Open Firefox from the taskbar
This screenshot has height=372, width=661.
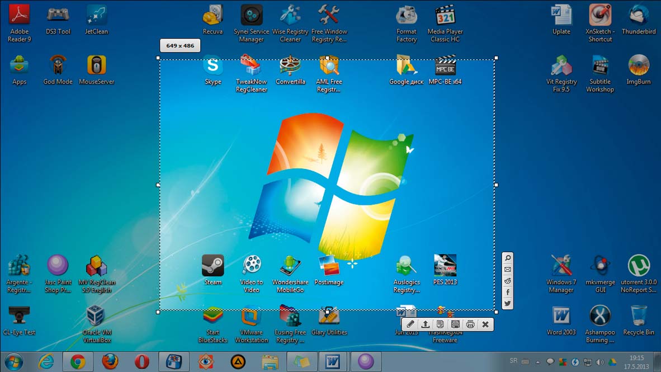tap(110, 362)
